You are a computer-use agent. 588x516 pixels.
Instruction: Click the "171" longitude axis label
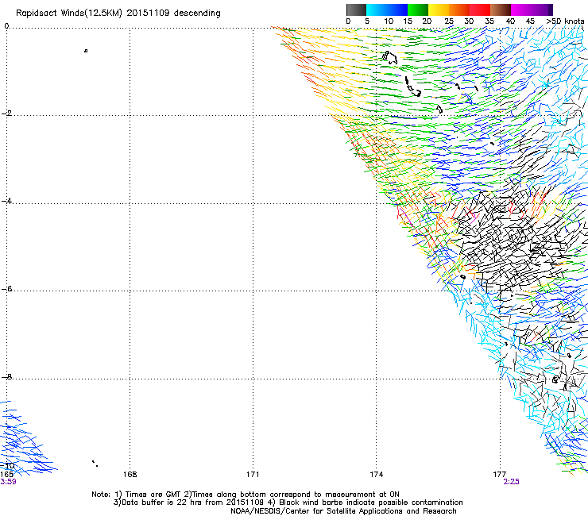coord(253,475)
